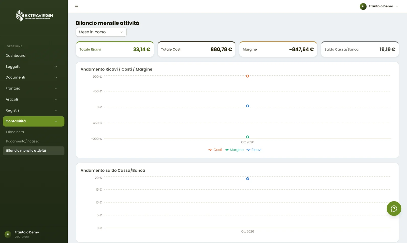The width and height of the screenshot is (407, 243).
Task: Toggle Ricavi series in legend
Action: click(x=254, y=150)
